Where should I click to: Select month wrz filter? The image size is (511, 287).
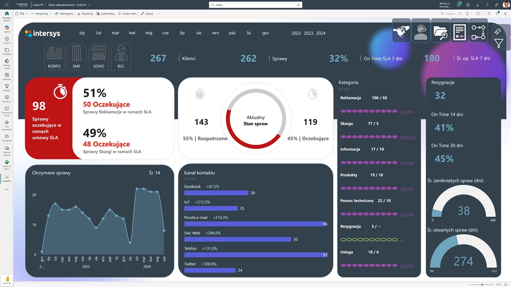tap(215, 33)
